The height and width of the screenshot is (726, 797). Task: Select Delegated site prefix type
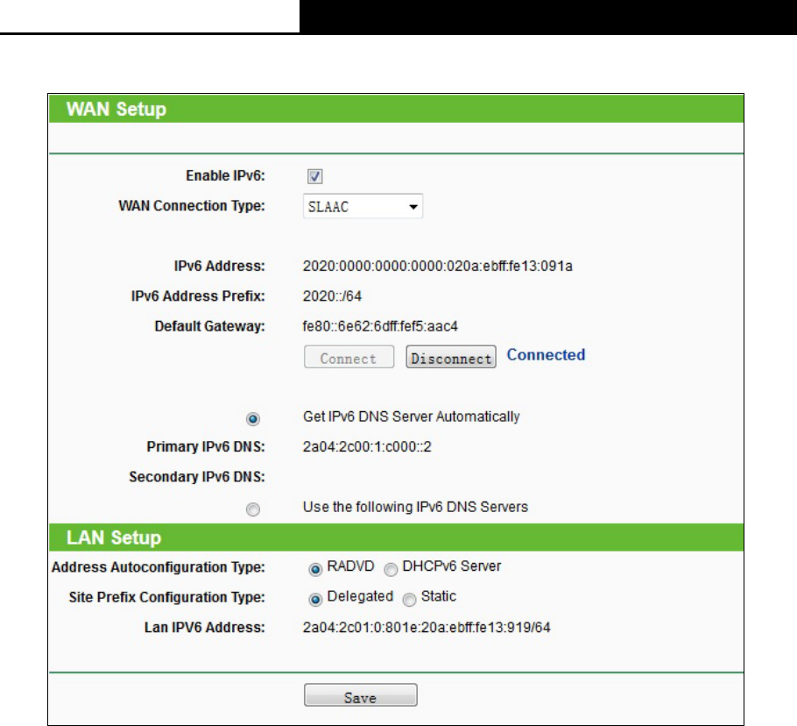tap(315, 600)
